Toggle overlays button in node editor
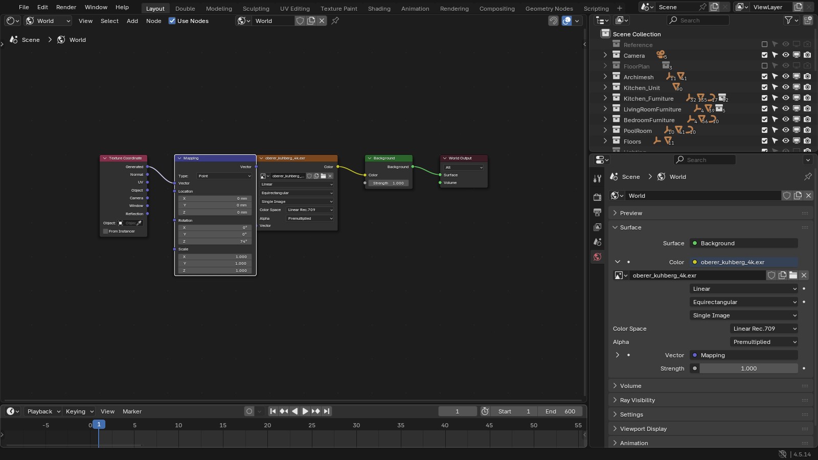The image size is (818, 460). [566, 21]
